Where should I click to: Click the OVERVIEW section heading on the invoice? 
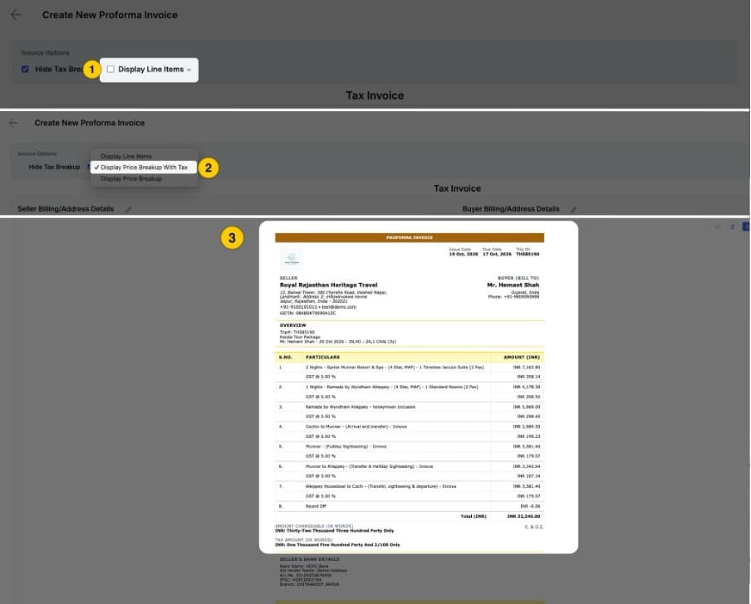coord(292,325)
